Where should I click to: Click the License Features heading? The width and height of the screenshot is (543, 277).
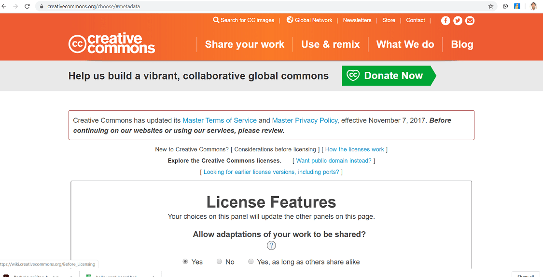click(271, 202)
